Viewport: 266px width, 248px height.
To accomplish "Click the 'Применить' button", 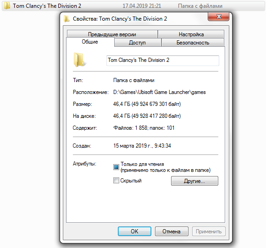I will pyautogui.click(x=209, y=231).
